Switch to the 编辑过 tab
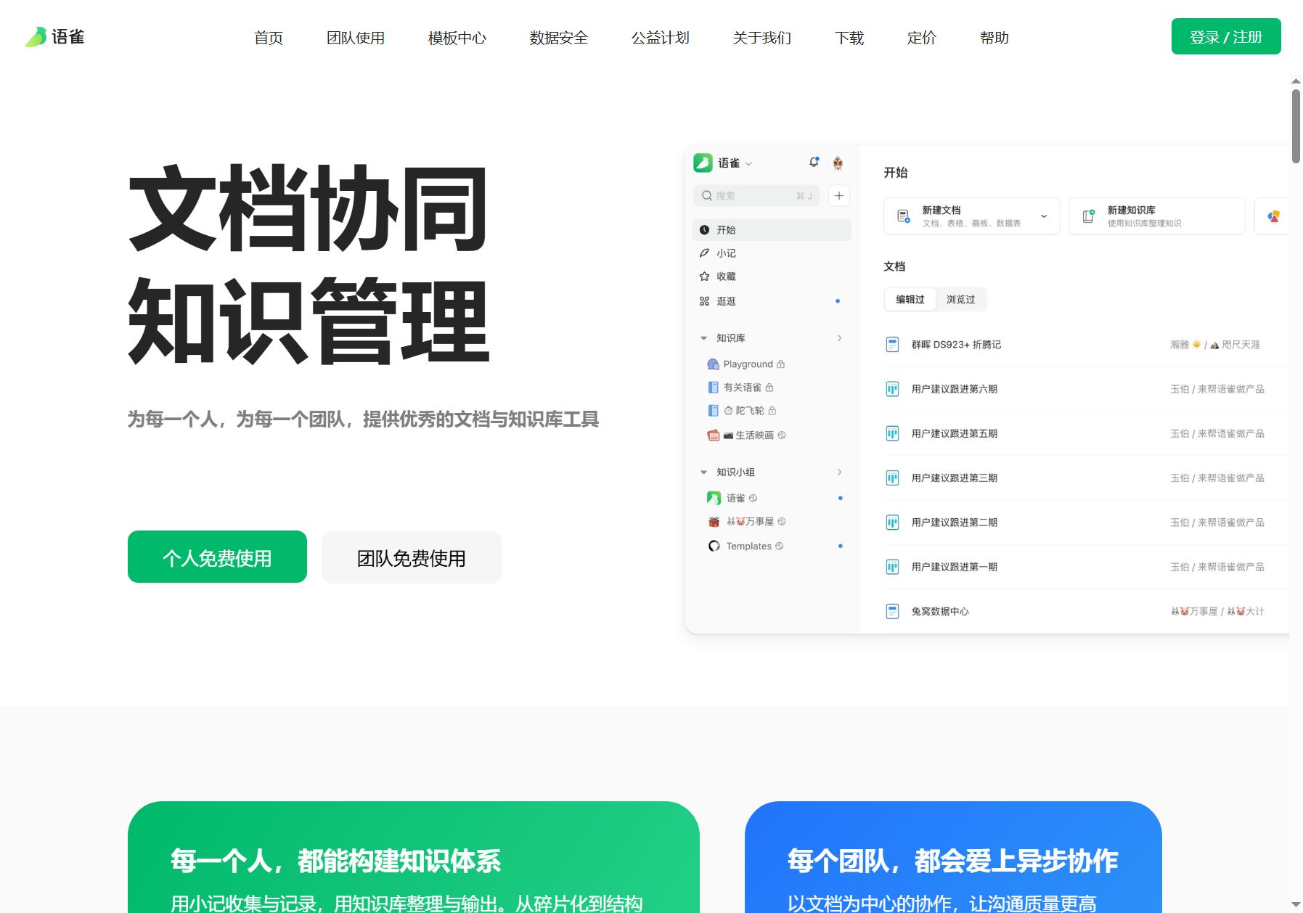Viewport: 1303px width, 913px height. [x=910, y=300]
